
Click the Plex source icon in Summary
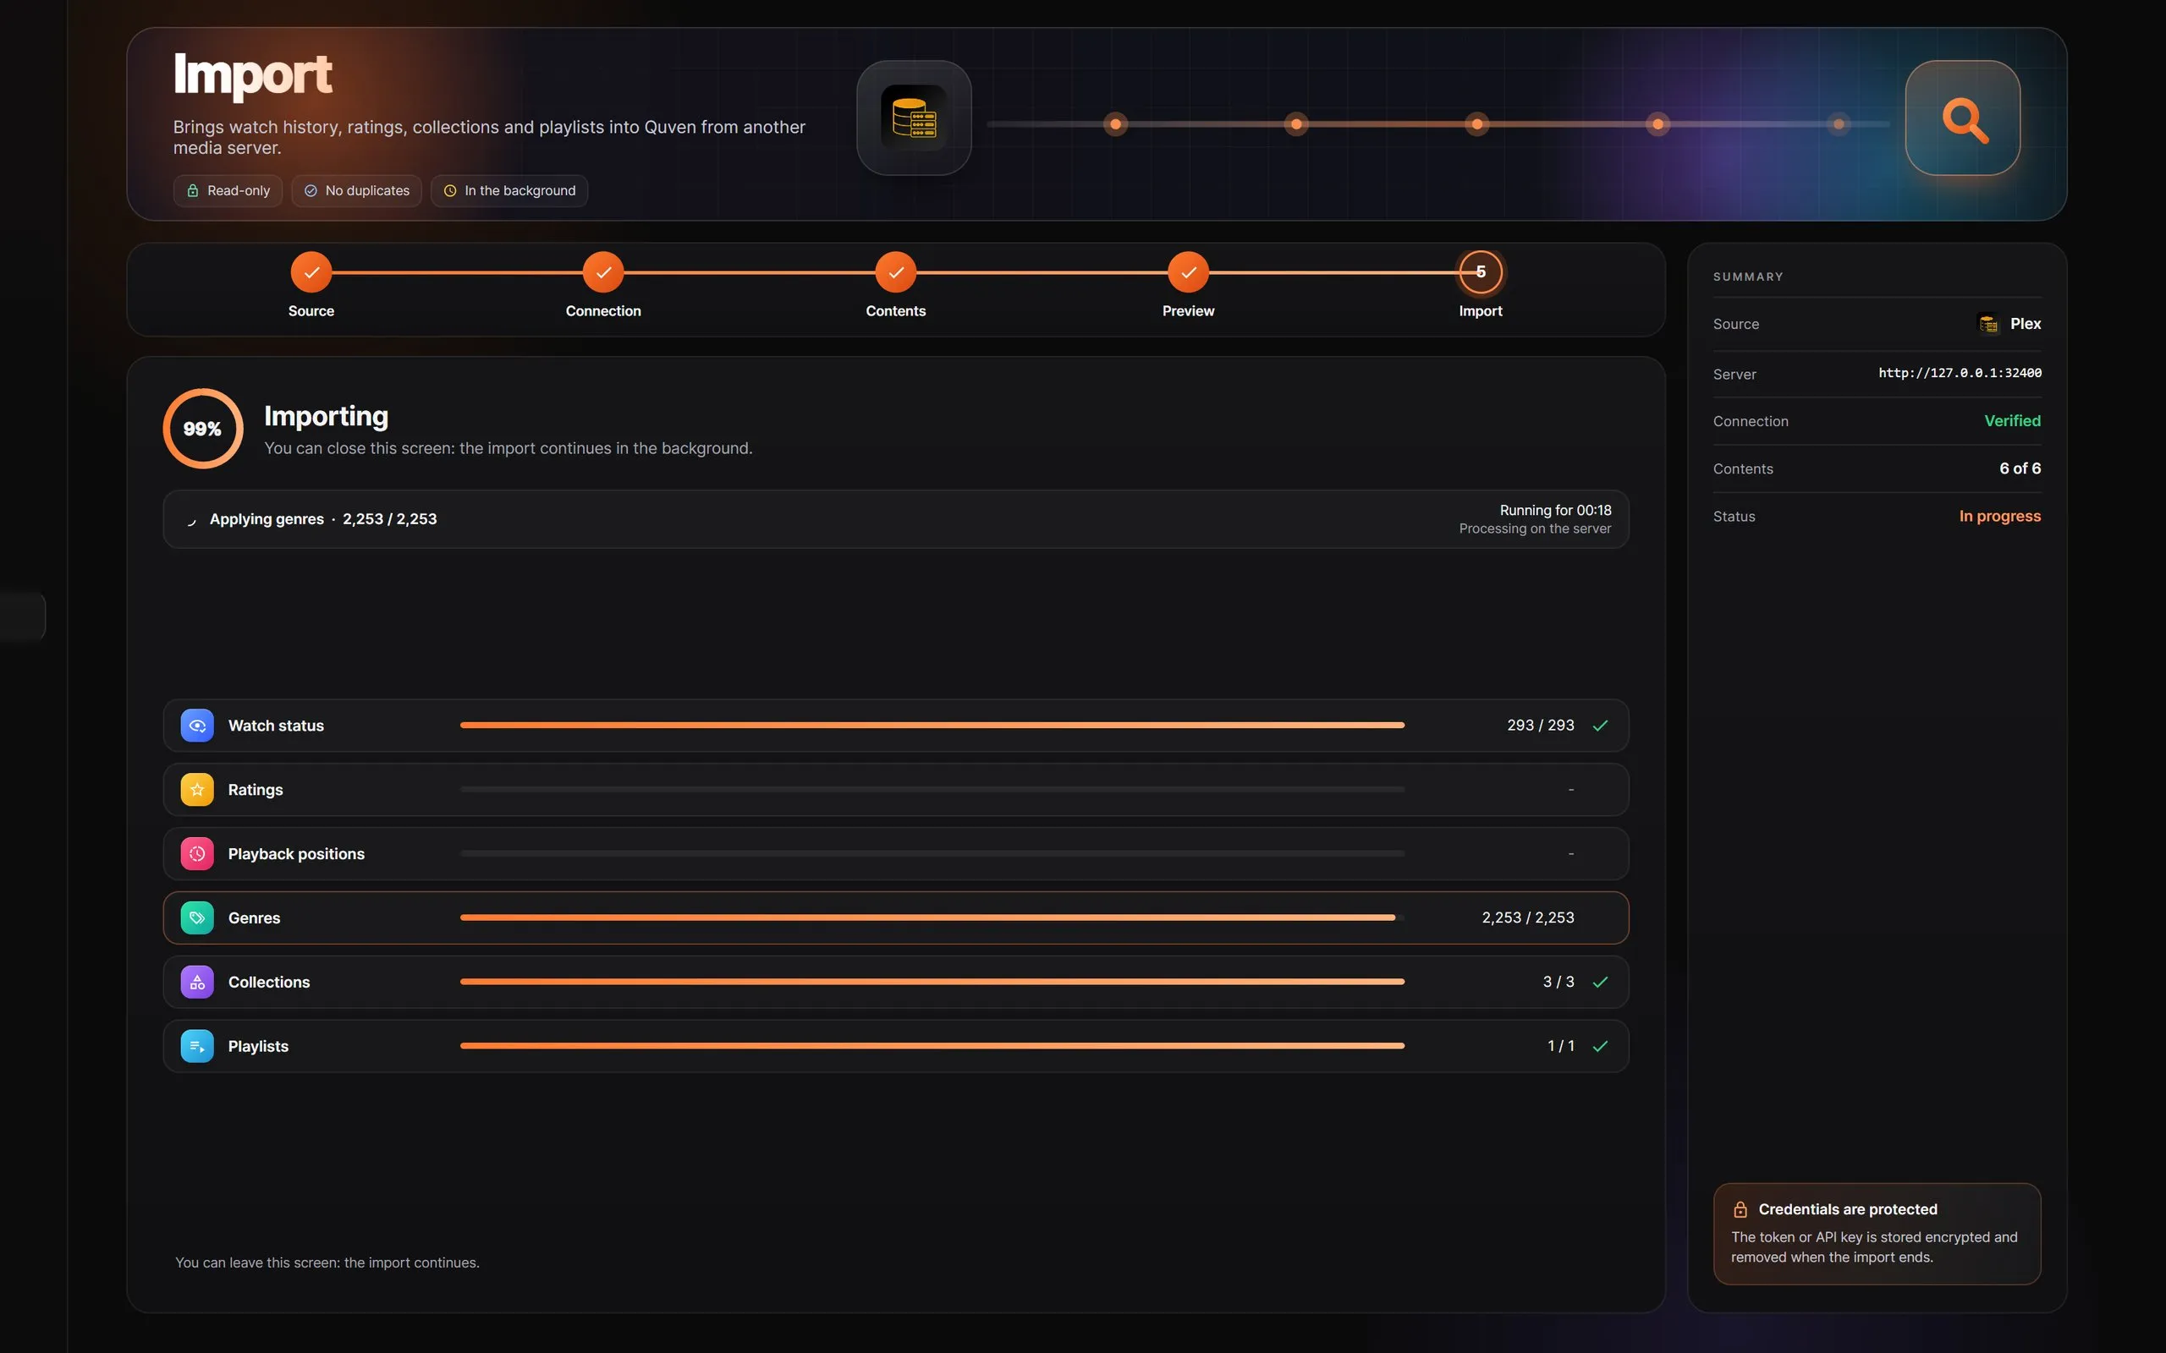click(x=1987, y=324)
